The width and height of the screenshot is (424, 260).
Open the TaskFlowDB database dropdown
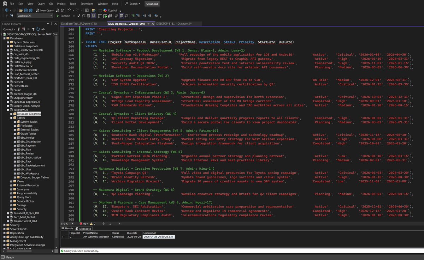click(34, 16)
